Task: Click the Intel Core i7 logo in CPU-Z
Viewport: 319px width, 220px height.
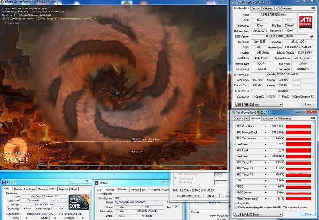Action: pyautogui.click(x=79, y=202)
